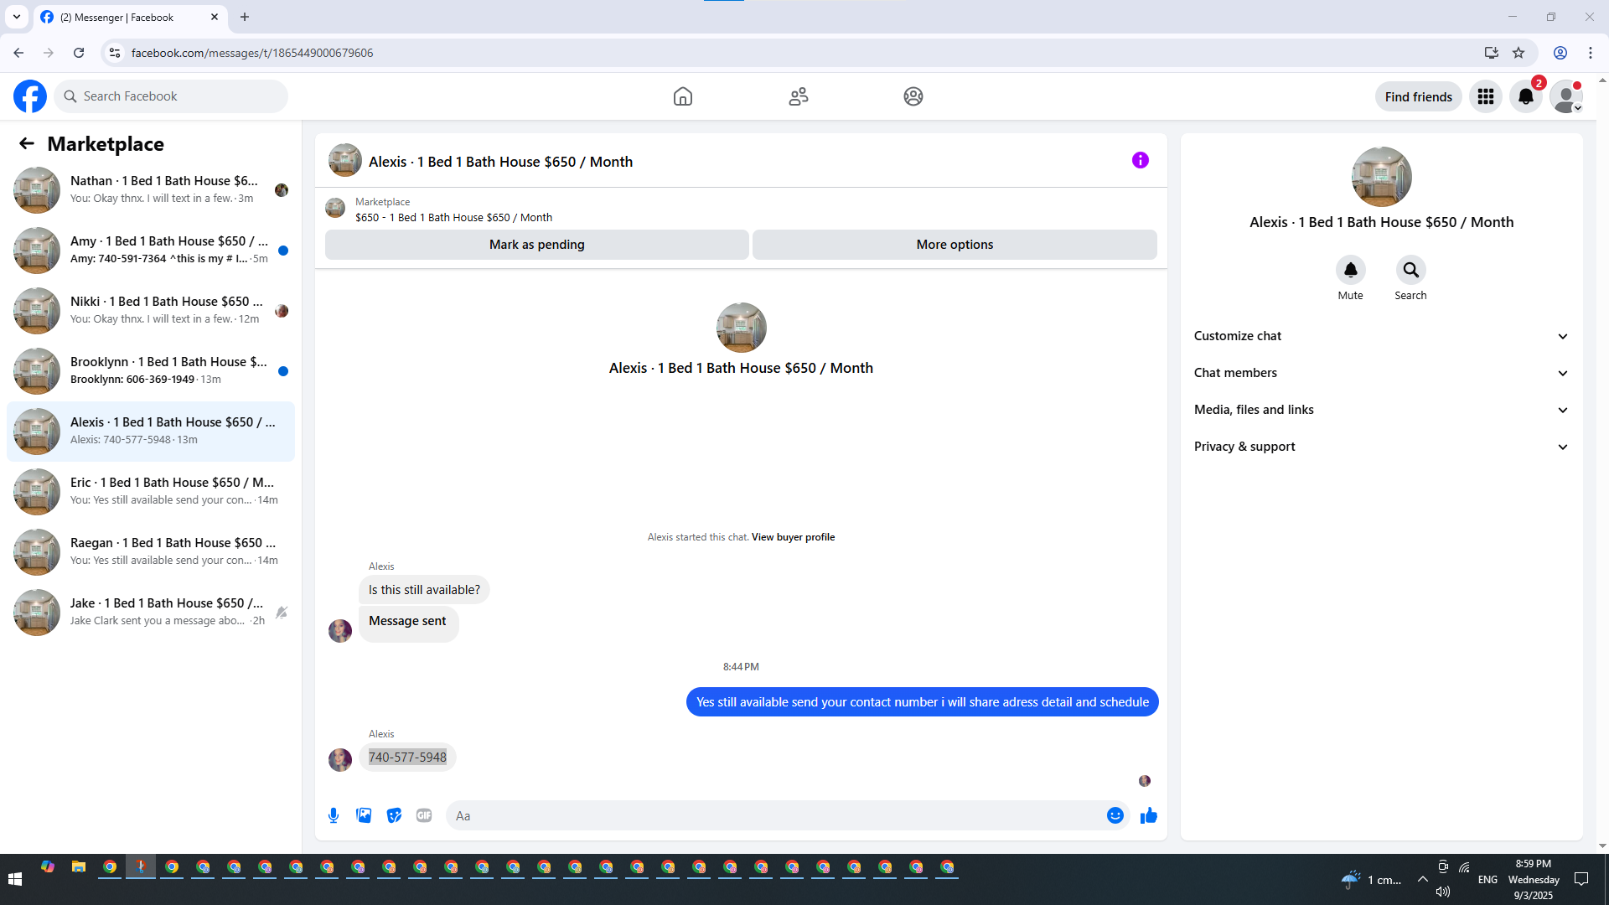
Task: Open Eric's conversation in the list
Action: [151, 491]
